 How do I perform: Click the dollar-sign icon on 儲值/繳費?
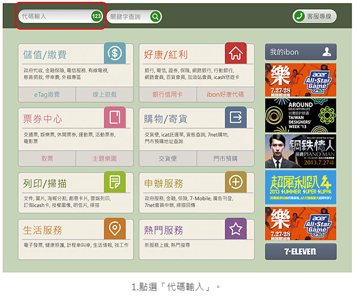pos(115,53)
